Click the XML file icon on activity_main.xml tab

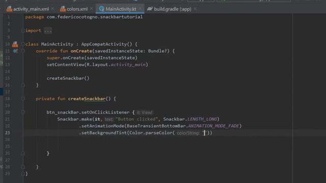pos(9,9)
